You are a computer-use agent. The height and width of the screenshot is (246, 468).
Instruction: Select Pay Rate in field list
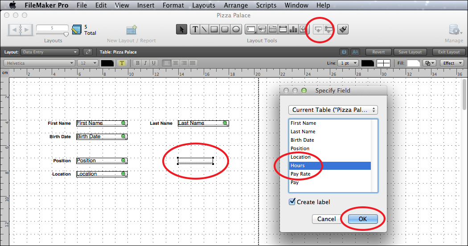tap(330, 174)
